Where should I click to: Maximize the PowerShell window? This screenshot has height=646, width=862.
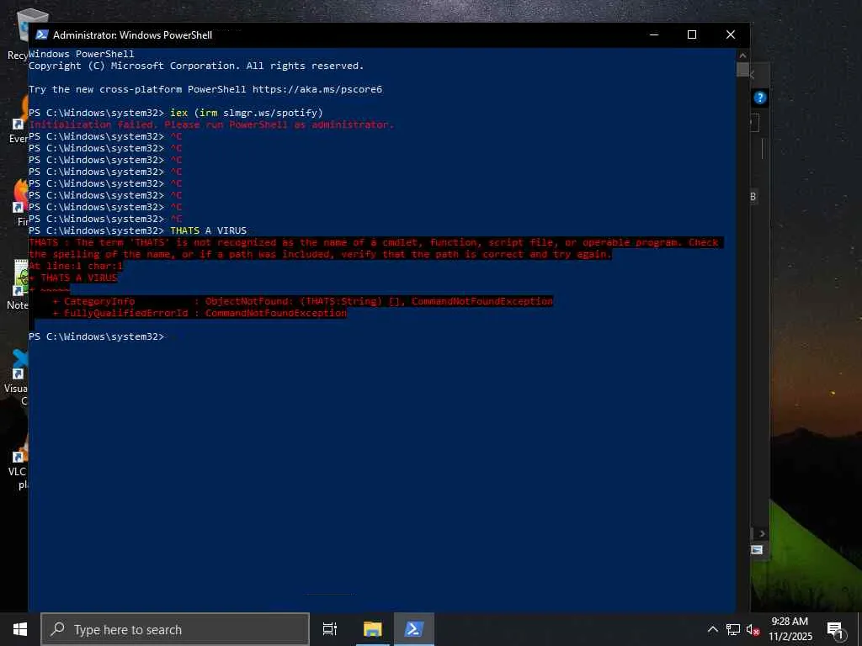click(x=692, y=34)
